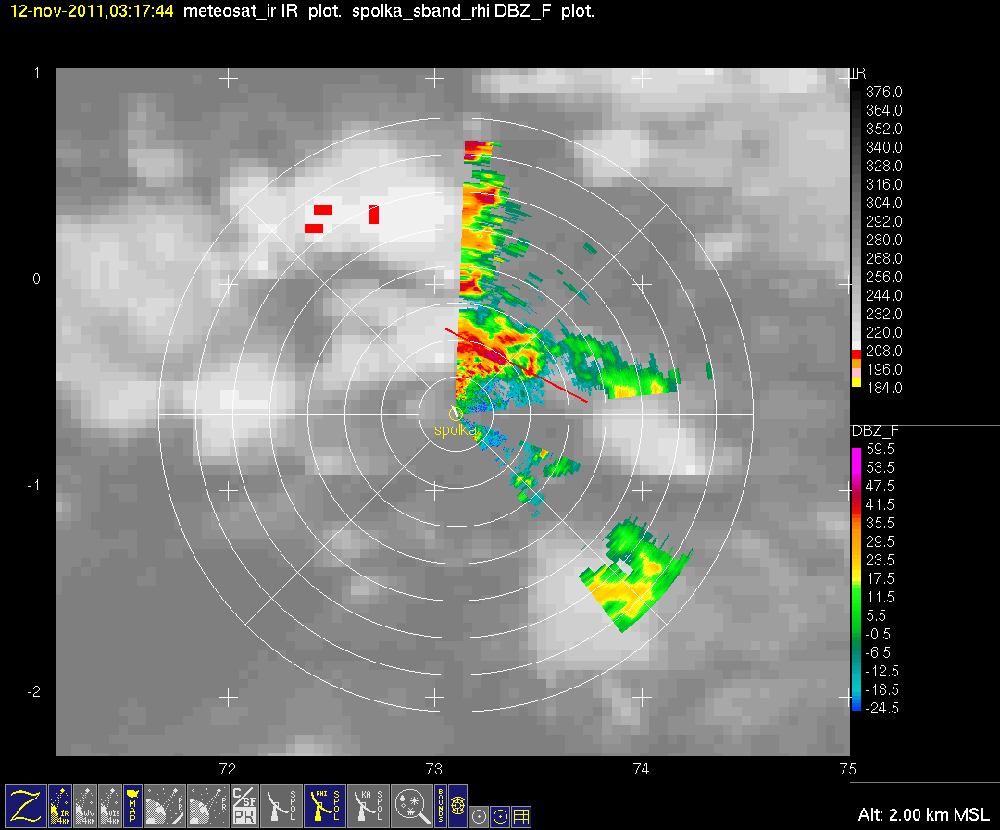
Task: Click the RHI SPOL radar icon
Action: 325,806
